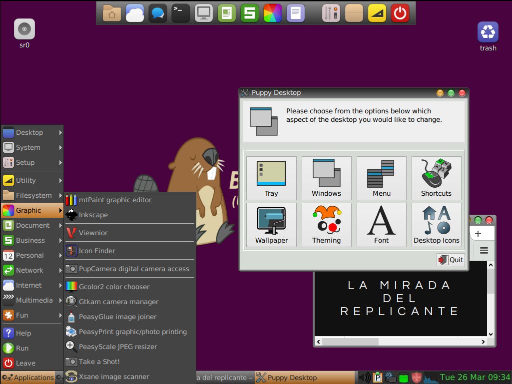
Task: Select the Run menu entry
Action: coord(32,348)
